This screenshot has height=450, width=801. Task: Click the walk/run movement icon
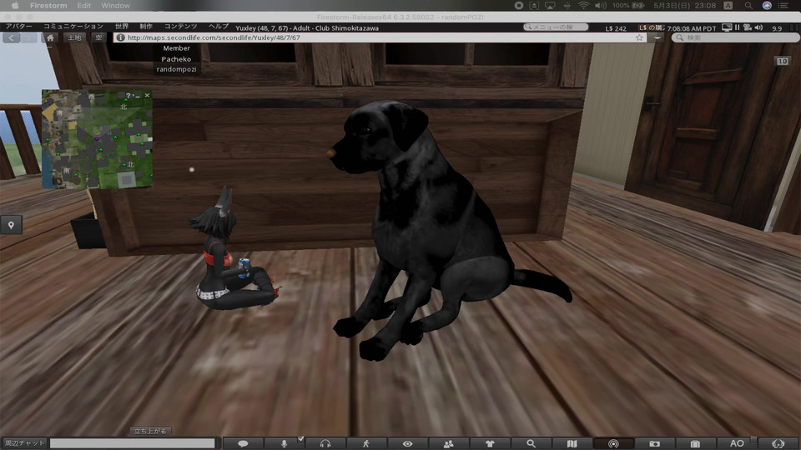click(366, 443)
